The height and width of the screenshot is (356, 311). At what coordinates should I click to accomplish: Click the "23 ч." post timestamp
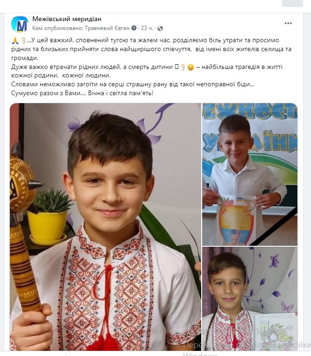[147, 28]
